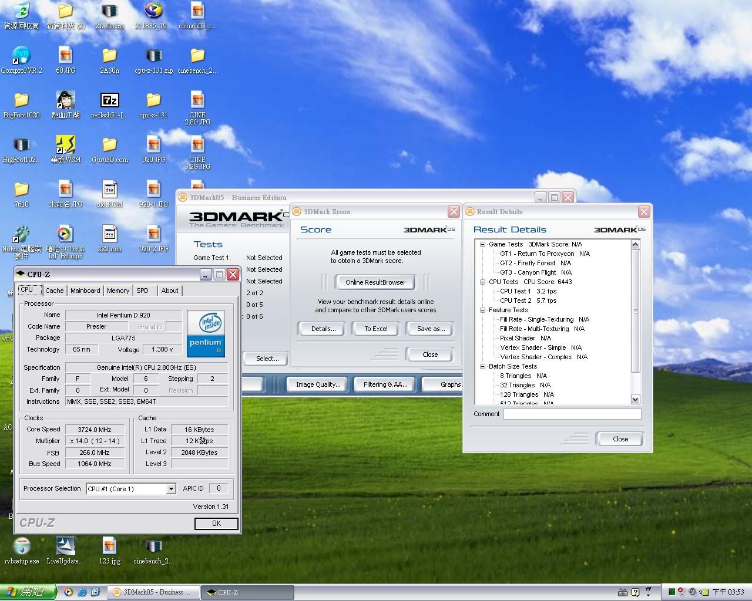Close the 3DMark Score dialog via Close button
752x601 pixels.
430,354
